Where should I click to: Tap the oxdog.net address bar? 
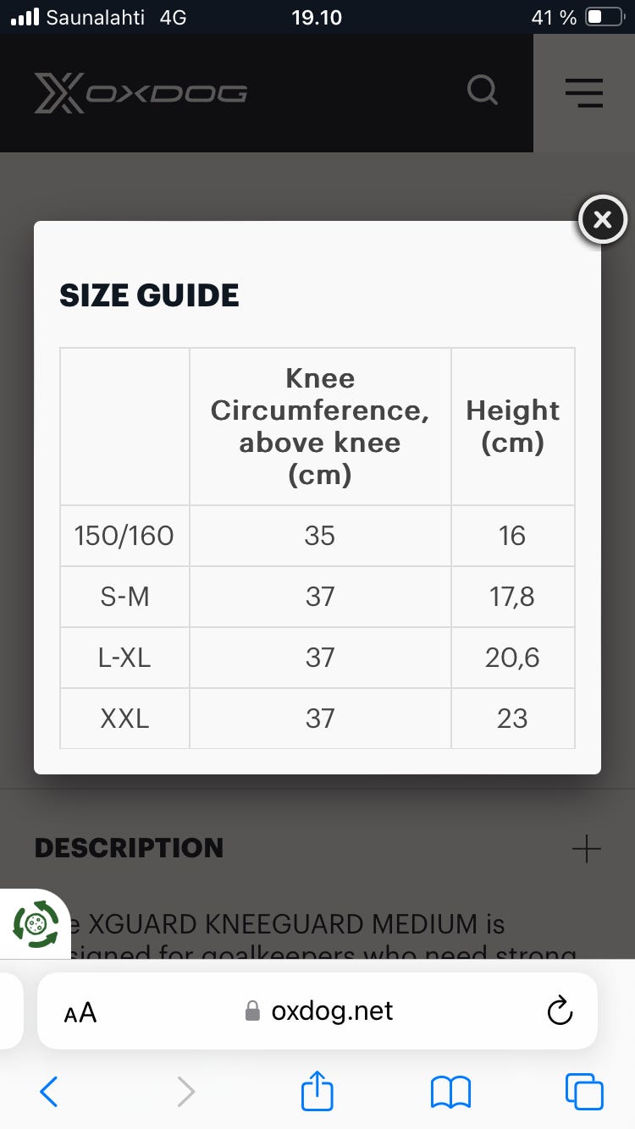[x=320, y=1011]
